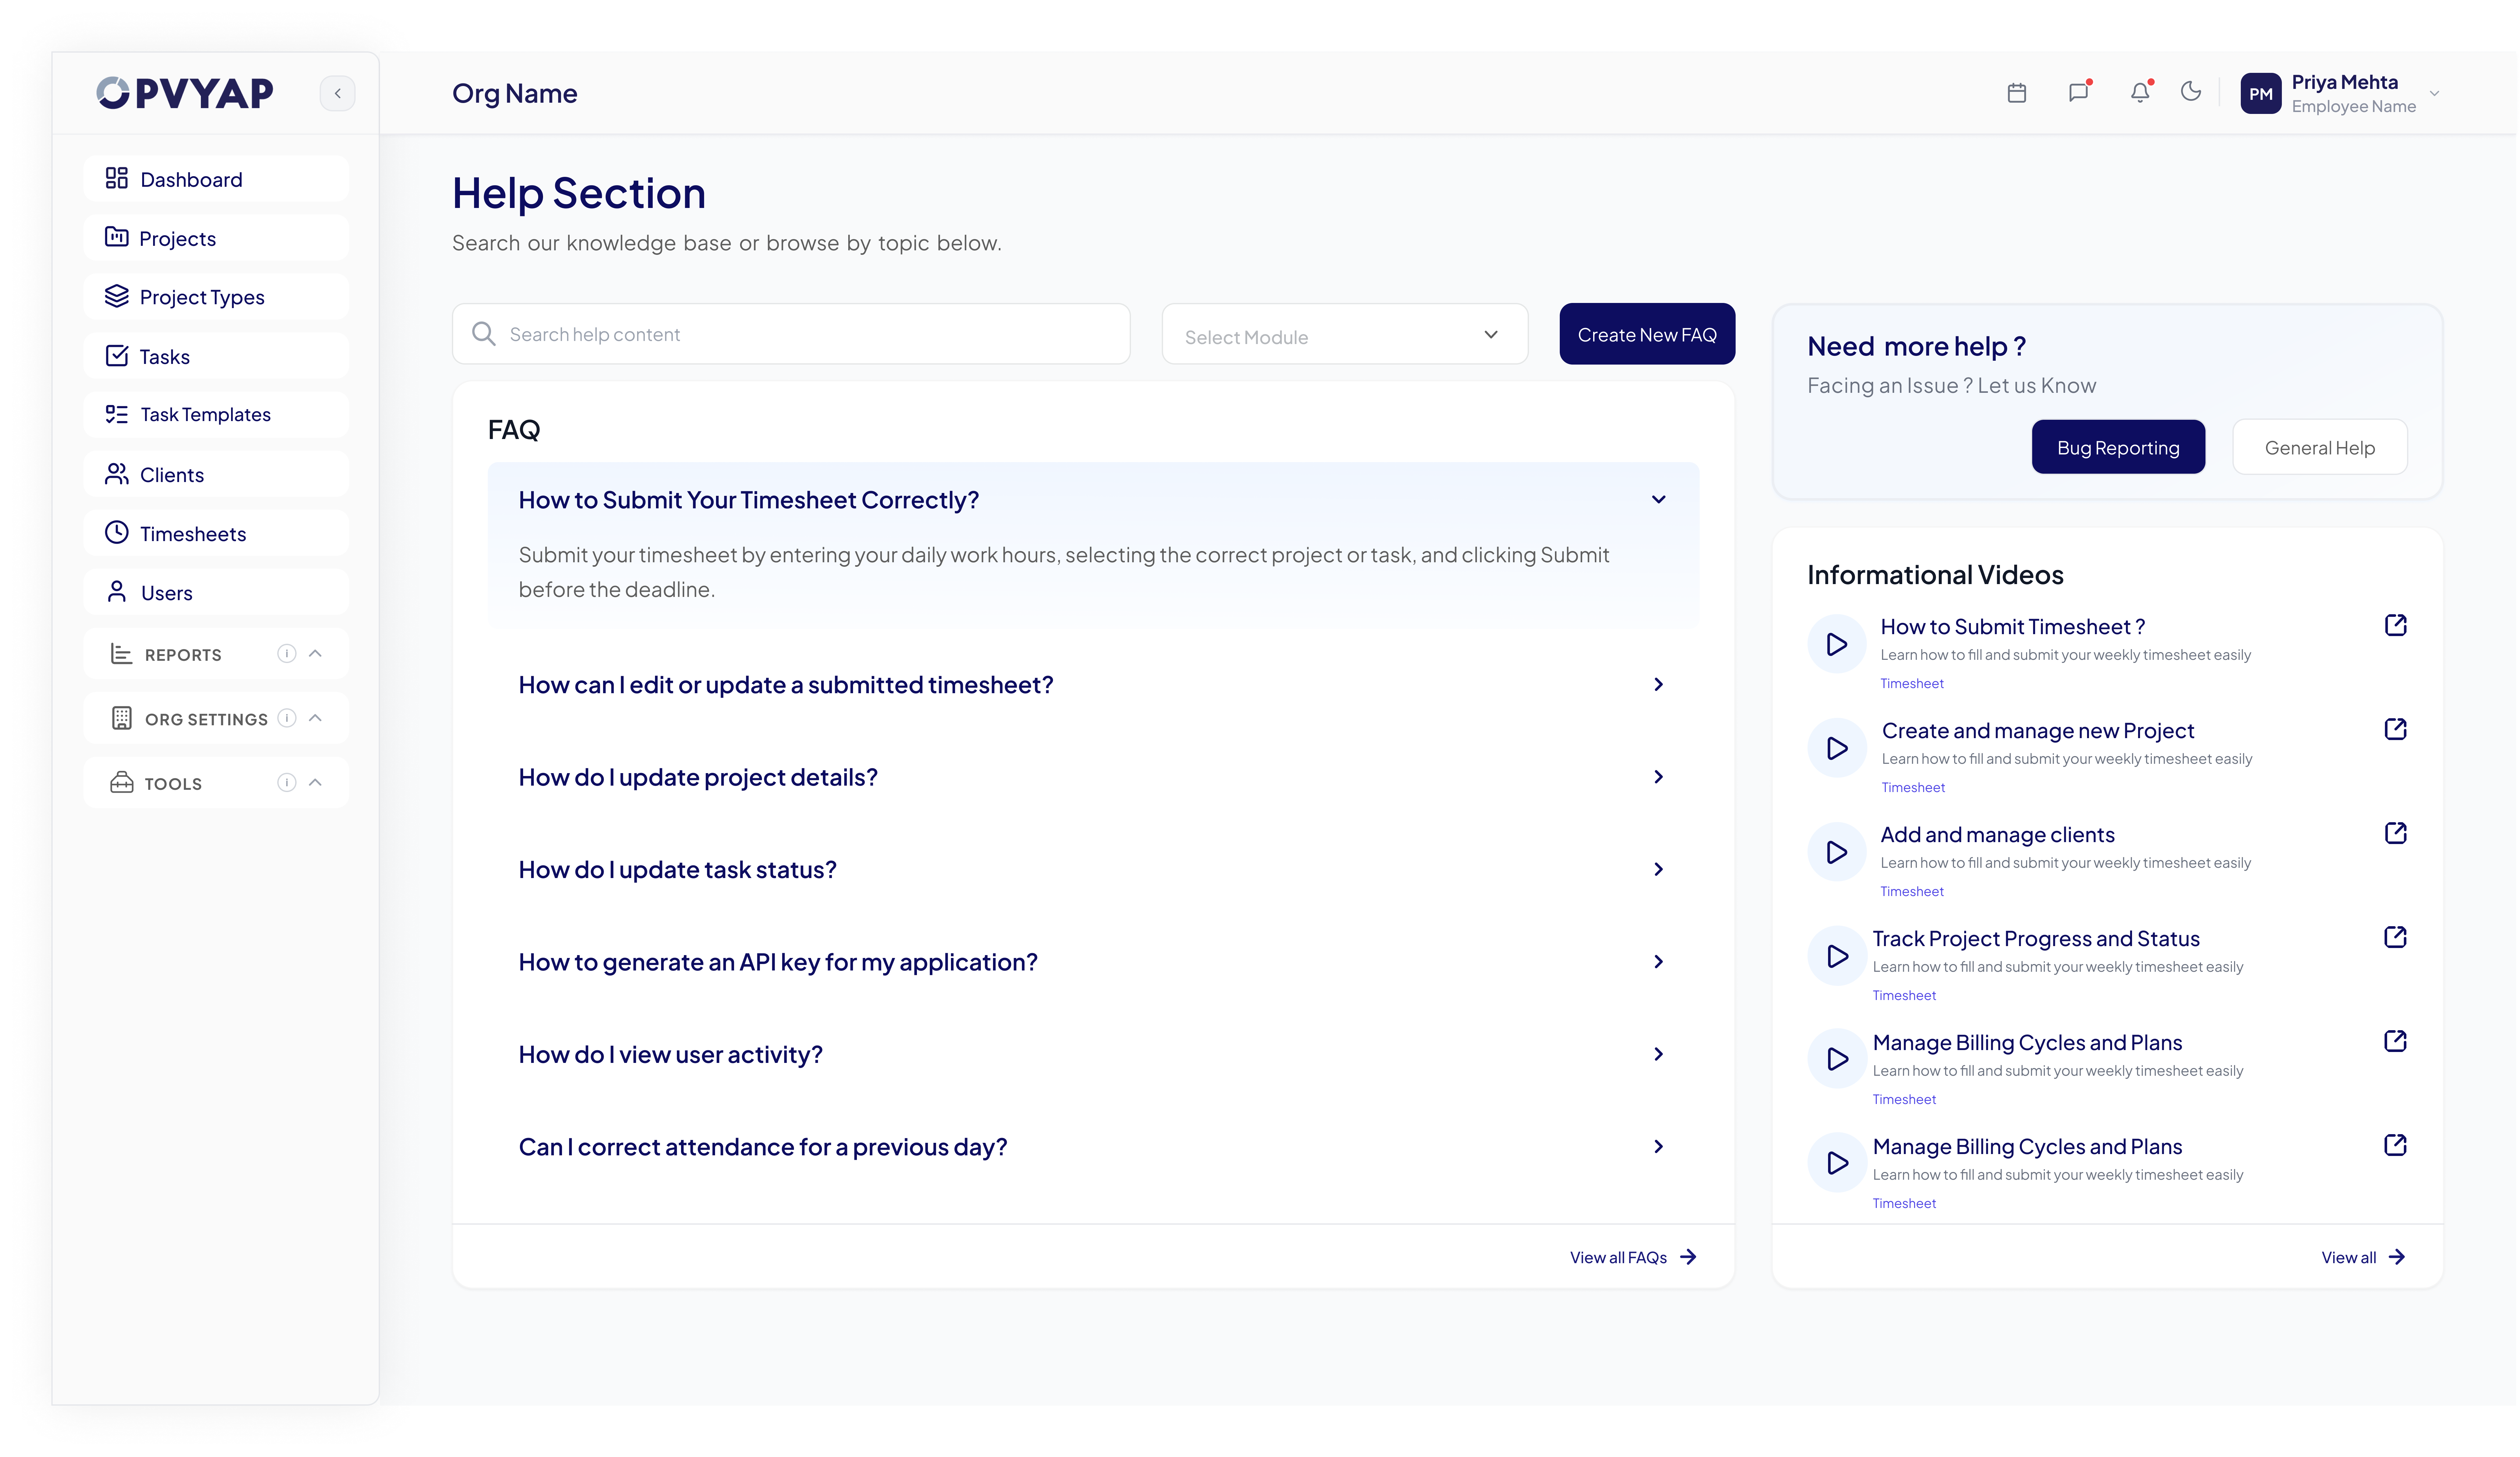Click the Reports chart icon
The width and height of the screenshot is (2520, 1457).
pyautogui.click(x=121, y=654)
